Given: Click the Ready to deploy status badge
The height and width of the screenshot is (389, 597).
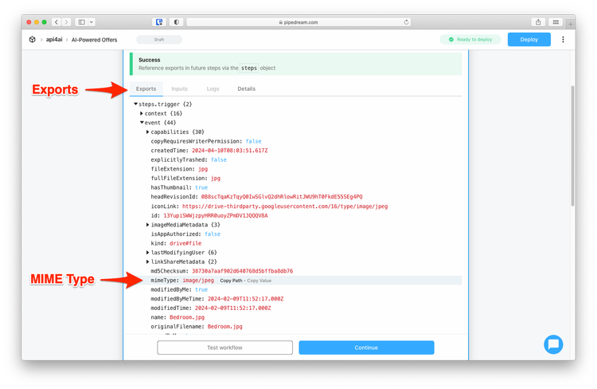Looking at the screenshot, I should point(470,39).
